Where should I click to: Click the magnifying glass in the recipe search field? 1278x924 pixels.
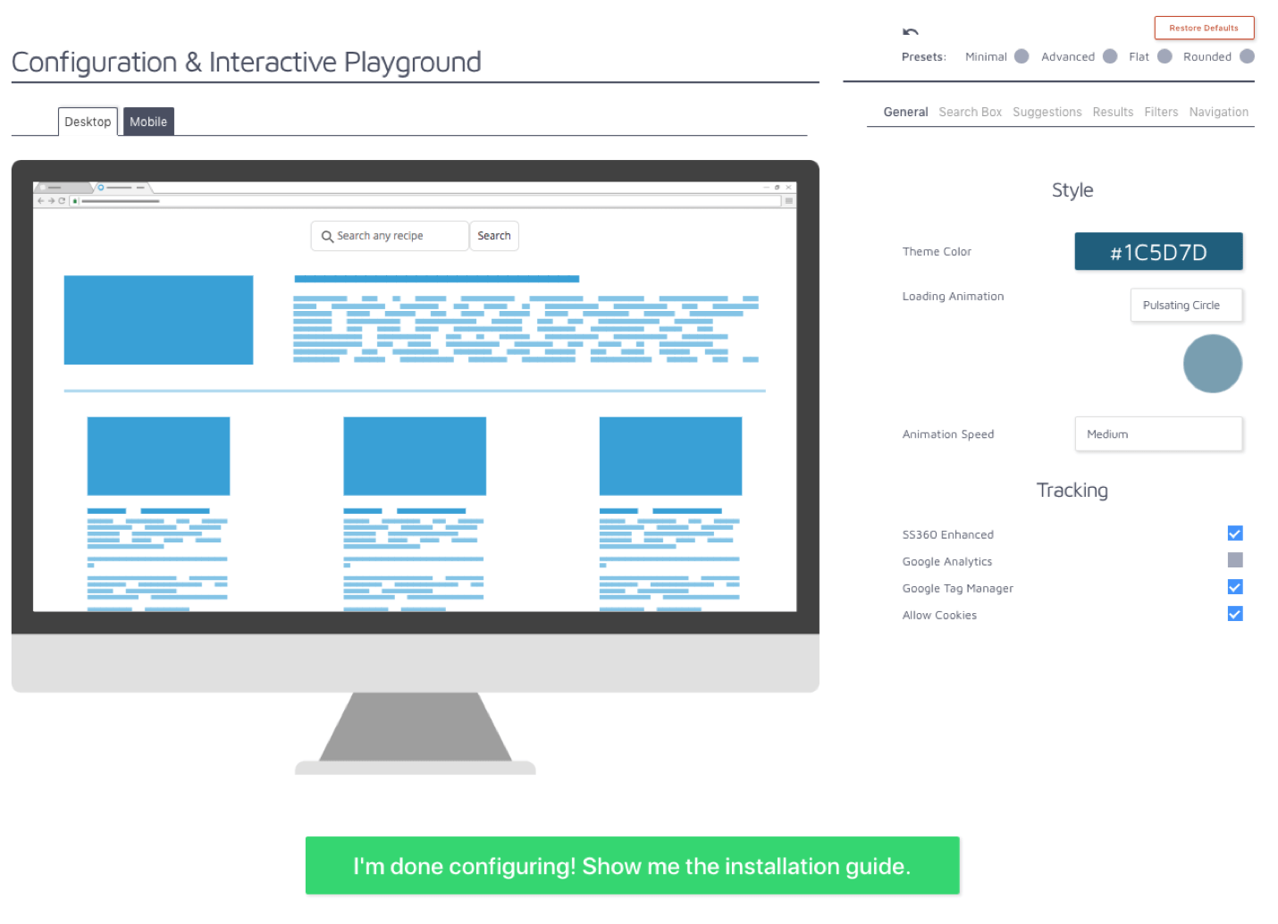(327, 235)
